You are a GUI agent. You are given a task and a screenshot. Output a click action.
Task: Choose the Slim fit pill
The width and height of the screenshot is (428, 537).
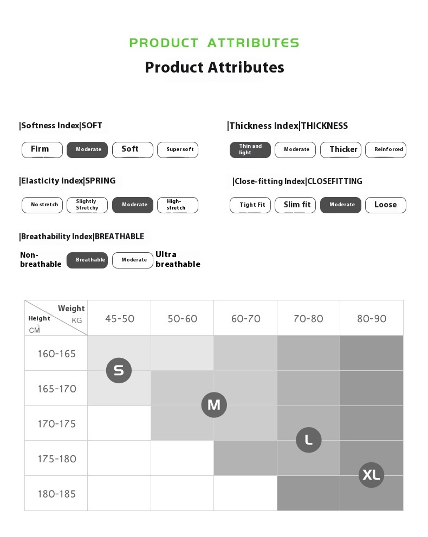[295, 205]
